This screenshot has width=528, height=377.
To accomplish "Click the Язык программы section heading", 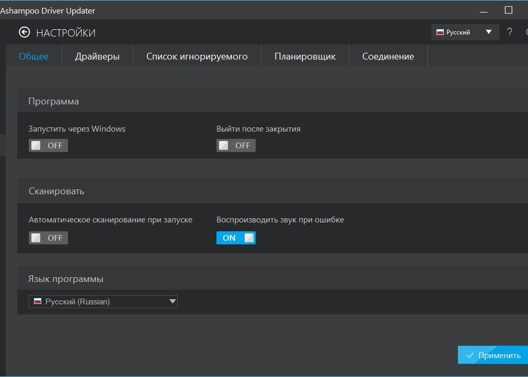I will 66,279.
